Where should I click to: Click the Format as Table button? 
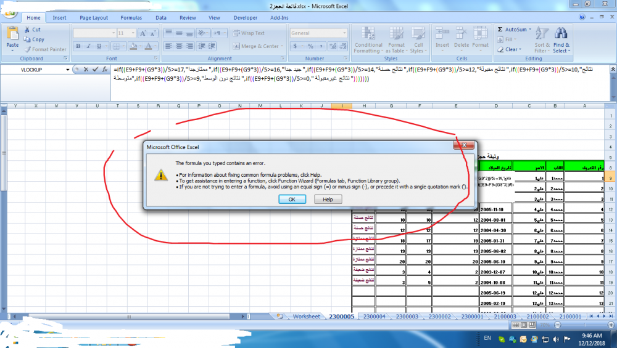click(x=396, y=39)
